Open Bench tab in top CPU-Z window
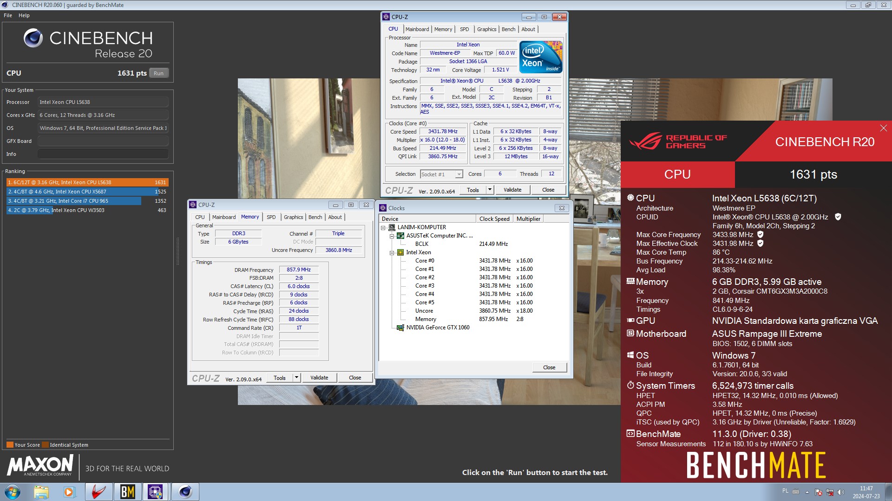 pyautogui.click(x=508, y=29)
